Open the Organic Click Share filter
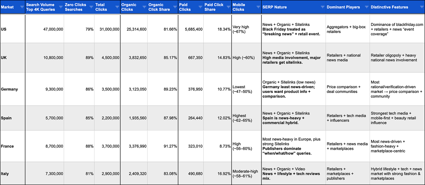This screenshot has width=425, height=185. [173, 7]
